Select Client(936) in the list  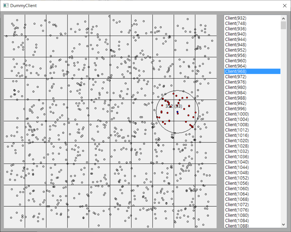coord(252,29)
